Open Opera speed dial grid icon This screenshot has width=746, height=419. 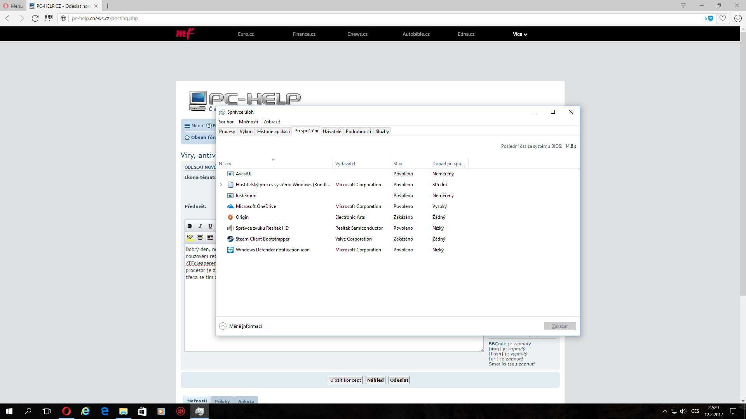coord(49,18)
